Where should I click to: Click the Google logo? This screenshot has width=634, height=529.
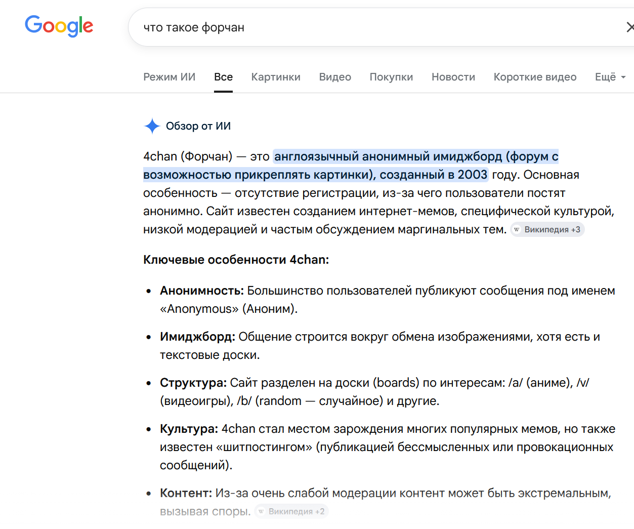pyautogui.click(x=59, y=26)
